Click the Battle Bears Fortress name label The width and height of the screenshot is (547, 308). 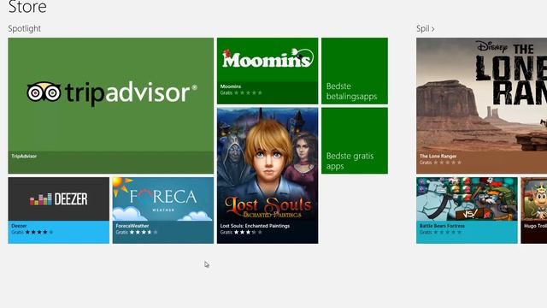click(x=442, y=226)
